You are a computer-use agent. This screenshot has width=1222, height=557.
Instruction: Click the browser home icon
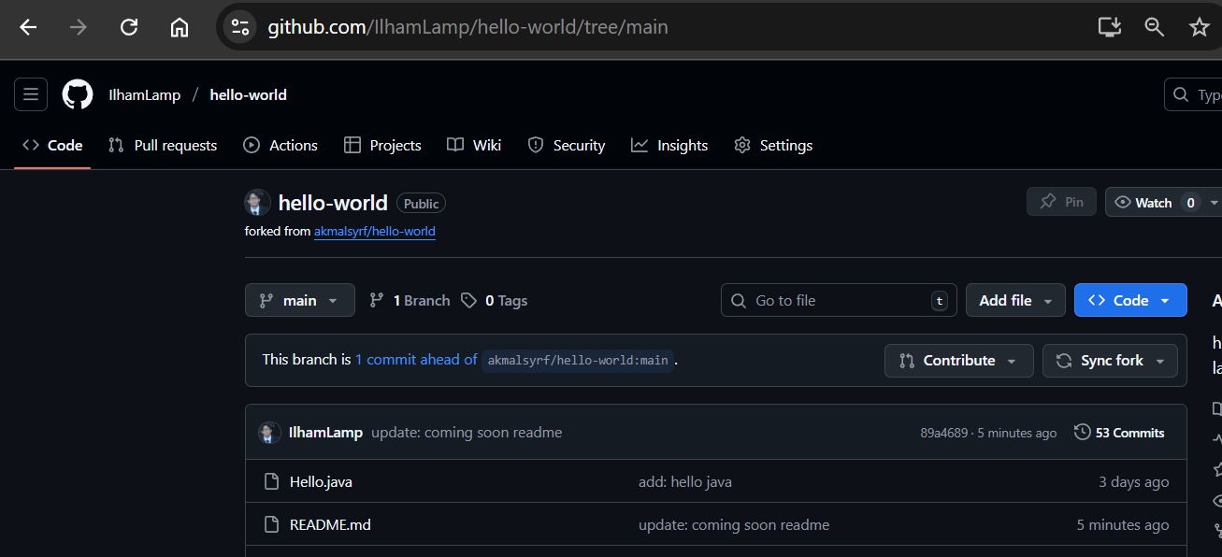tap(180, 27)
